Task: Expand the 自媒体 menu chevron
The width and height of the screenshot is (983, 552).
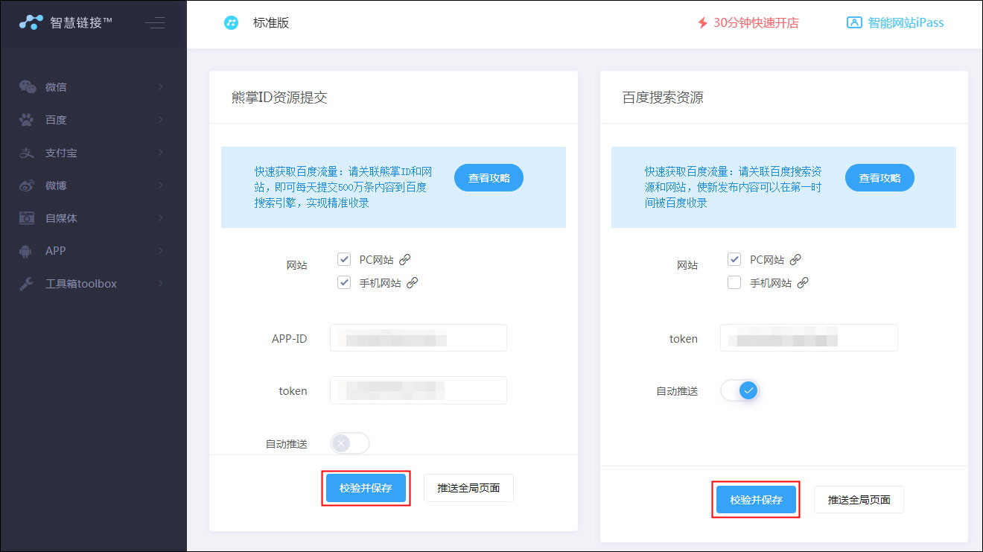Action: pos(161,218)
